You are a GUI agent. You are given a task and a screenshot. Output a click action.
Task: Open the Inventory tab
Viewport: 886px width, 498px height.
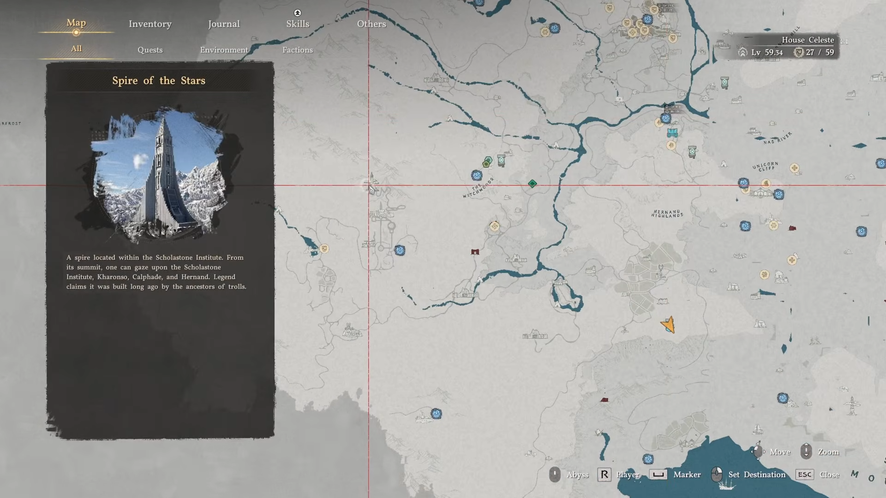tap(150, 24)
